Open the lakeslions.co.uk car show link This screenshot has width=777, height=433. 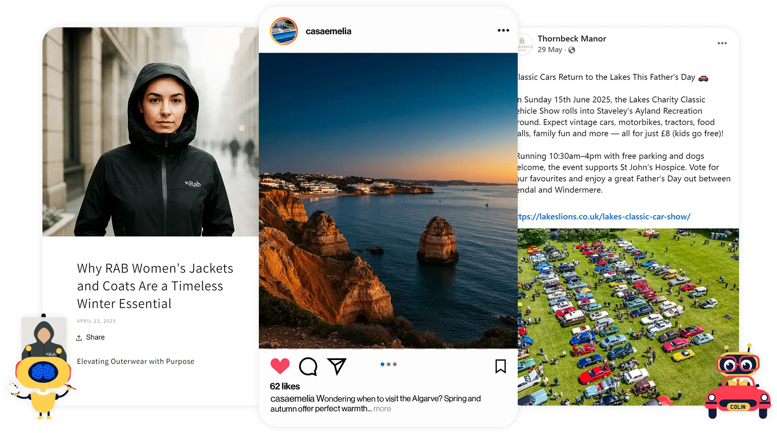pyautogui.click(x=604, y=217)
